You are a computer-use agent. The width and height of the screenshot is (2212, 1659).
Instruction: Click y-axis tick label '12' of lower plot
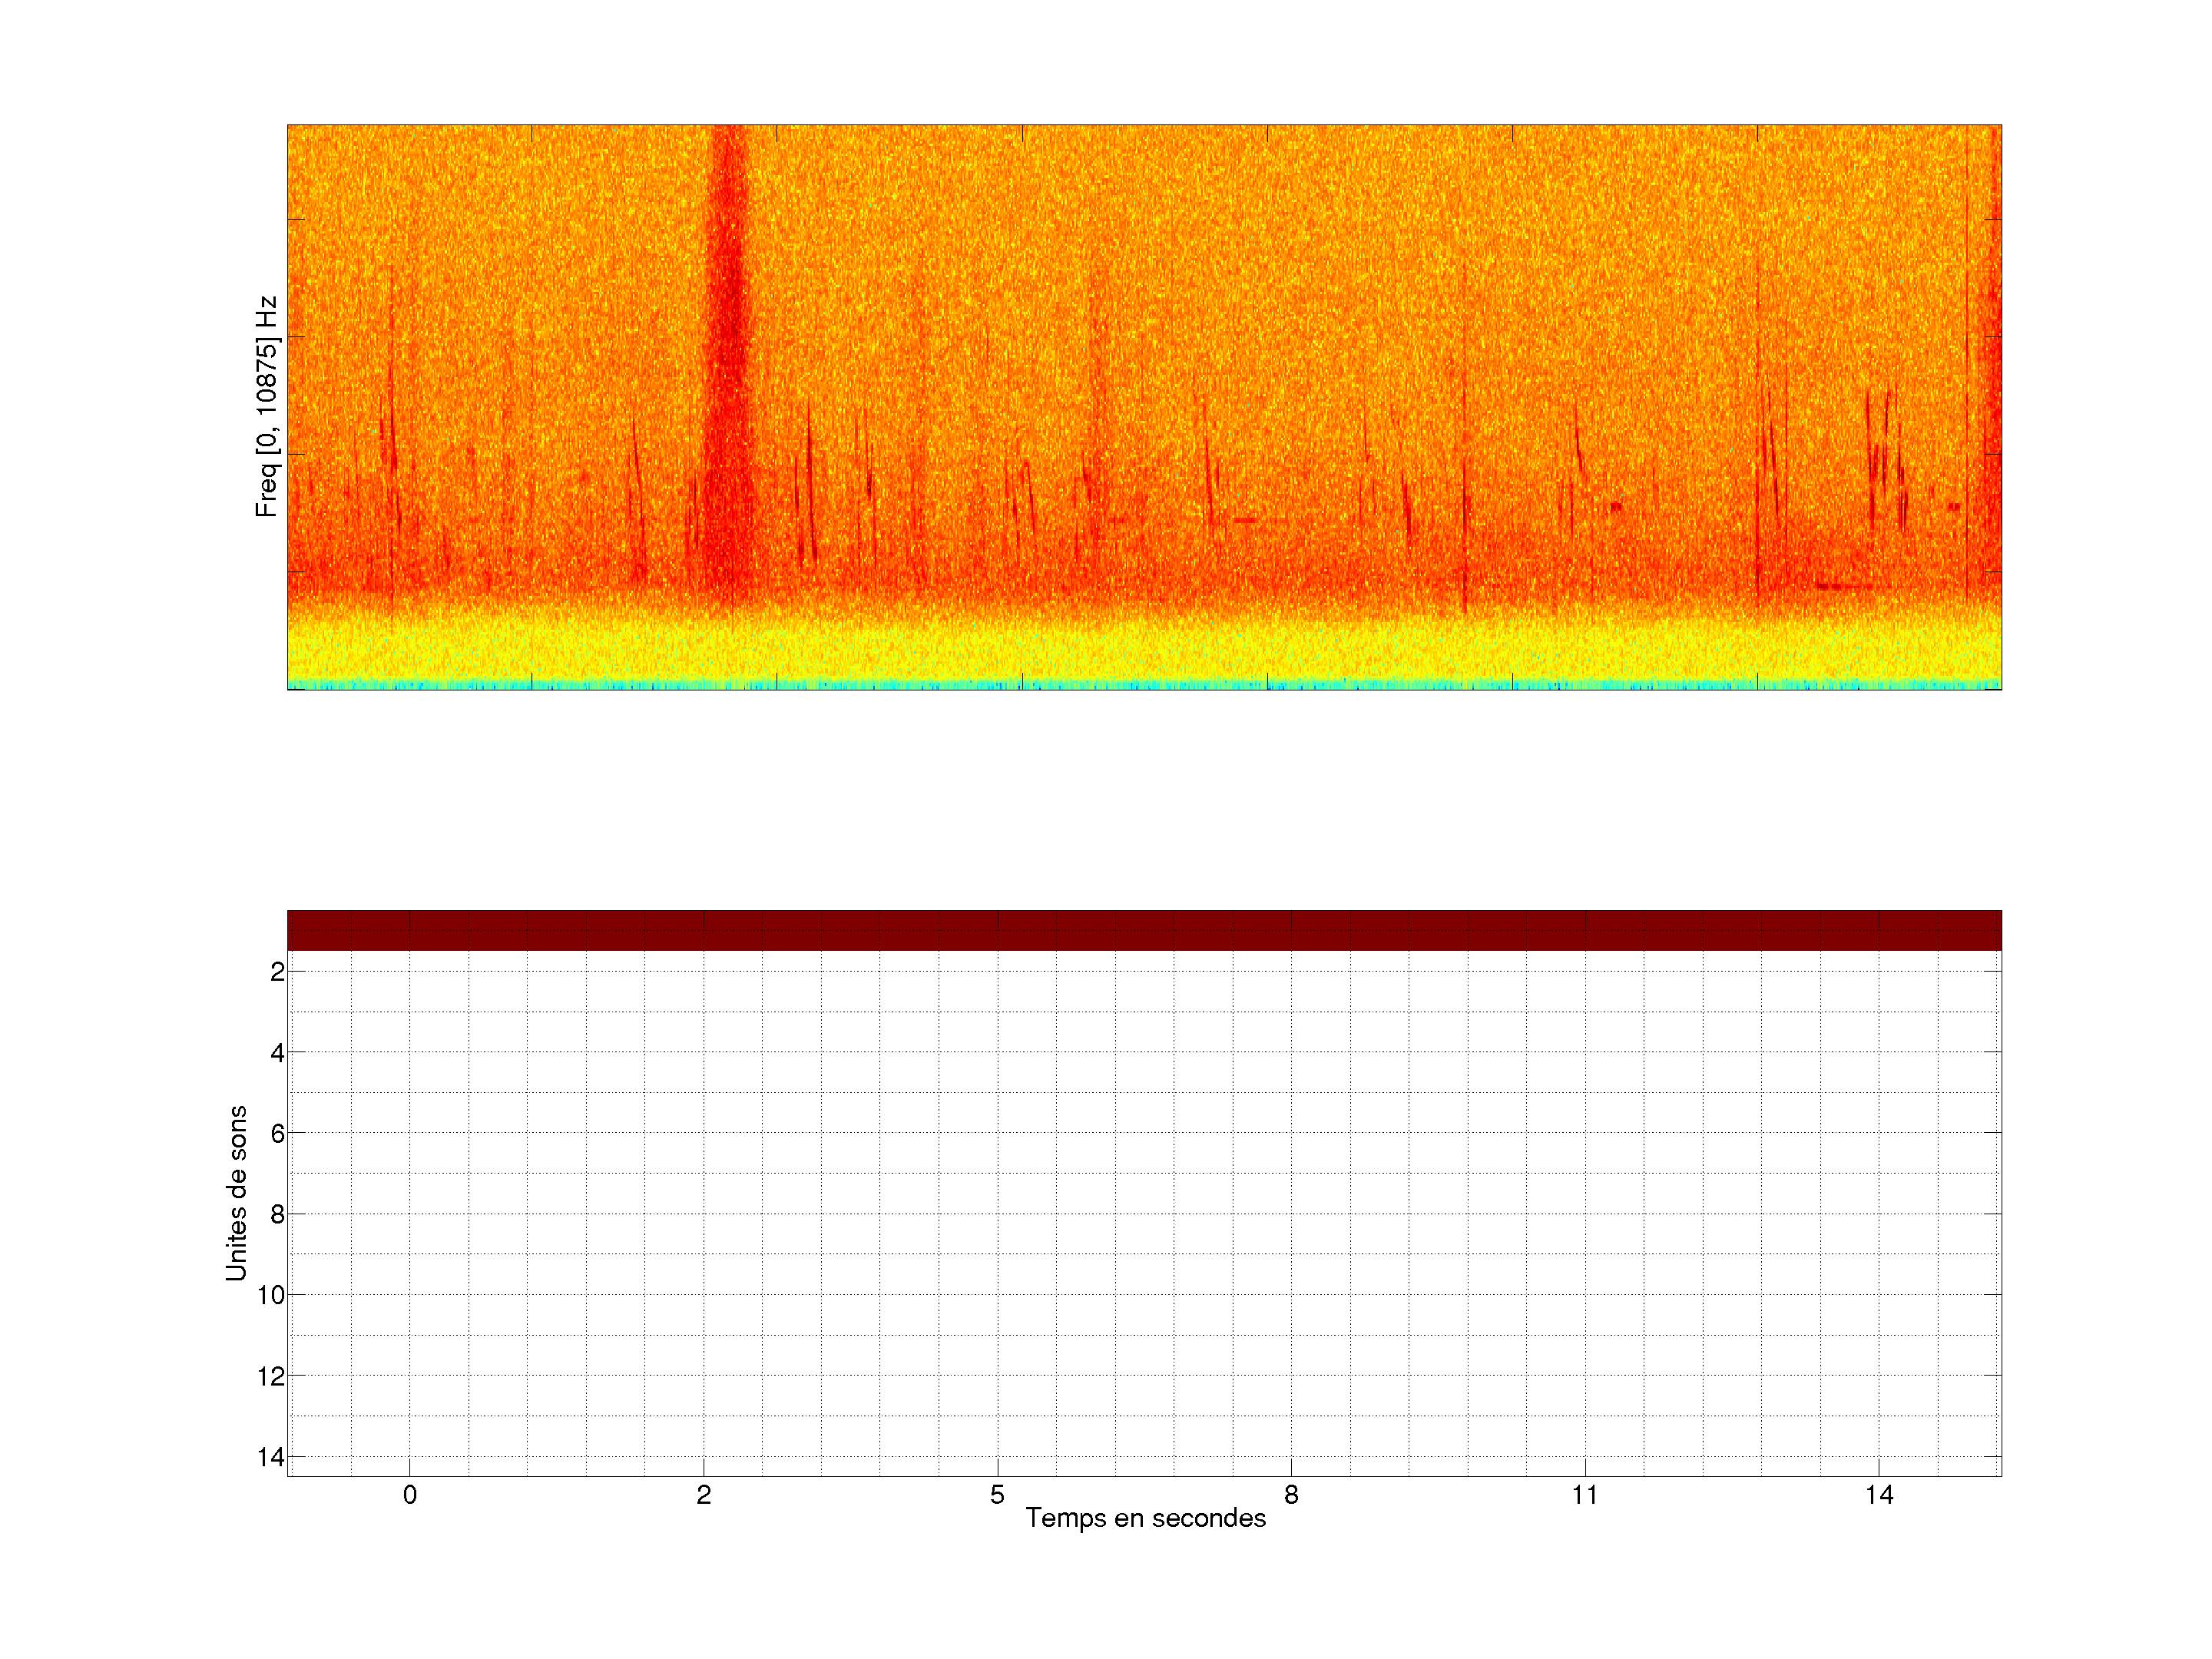click(x=271, y=1377)
